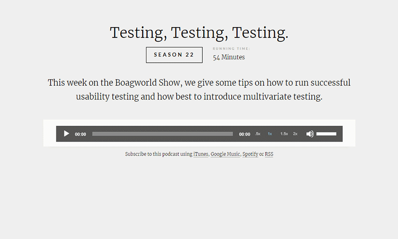The height and width of the screenshot is (239, 398).
Task: Open the RSS feed link
Action: (269, 154)
